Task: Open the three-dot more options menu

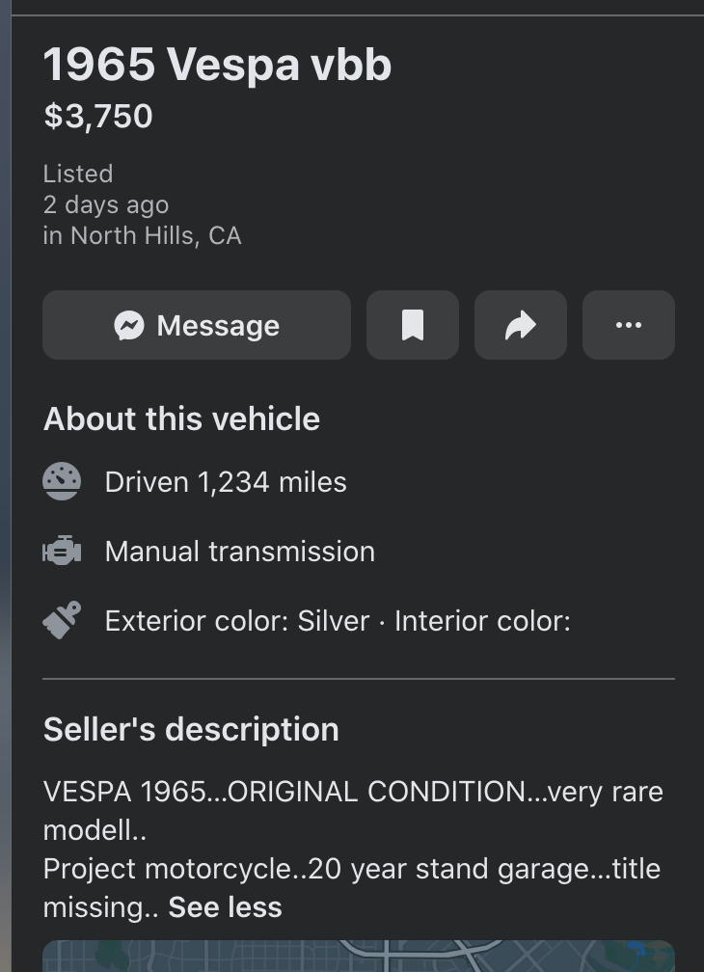Action: (x=629, y=326)
